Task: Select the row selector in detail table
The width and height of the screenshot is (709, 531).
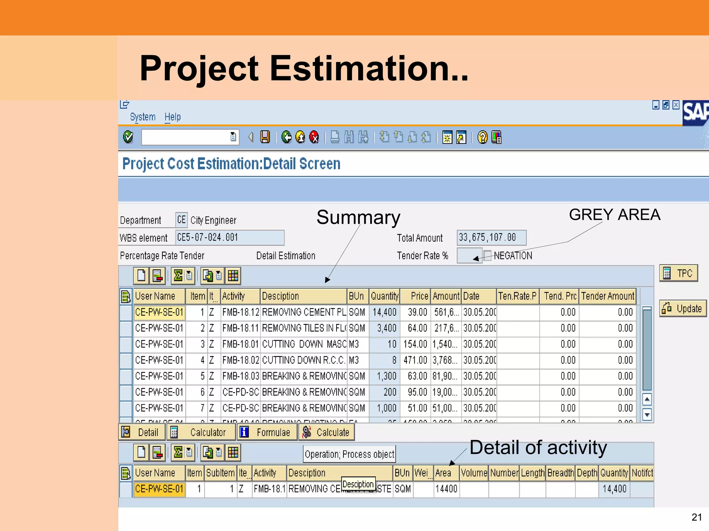Action: pyautogui.click(x=126, y=489)
